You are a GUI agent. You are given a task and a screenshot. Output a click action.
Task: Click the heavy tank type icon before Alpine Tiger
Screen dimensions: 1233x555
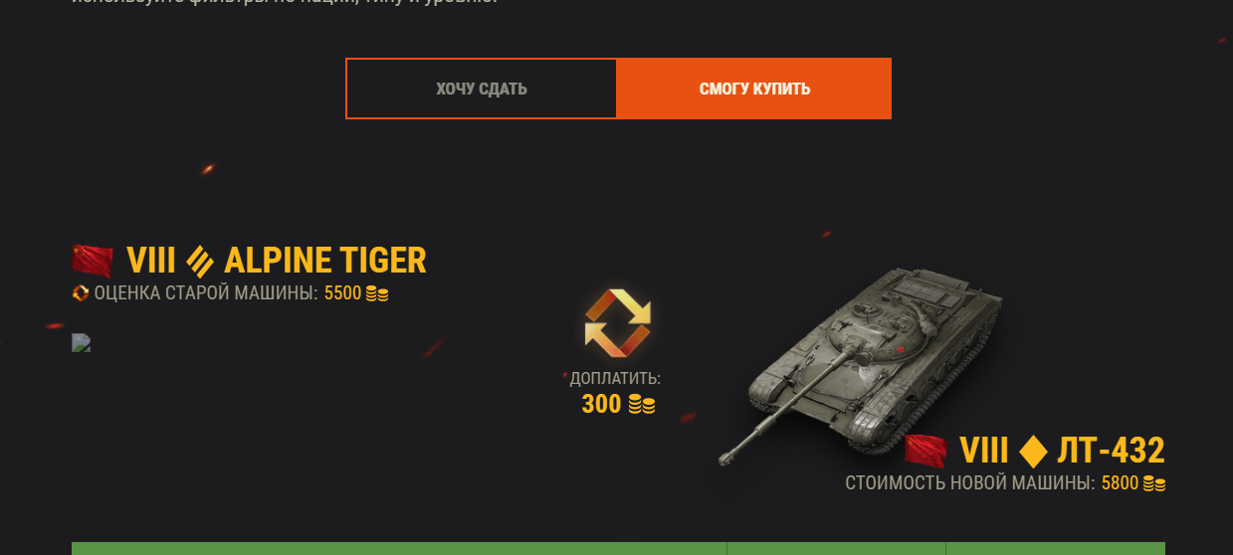tap(200, 261)
